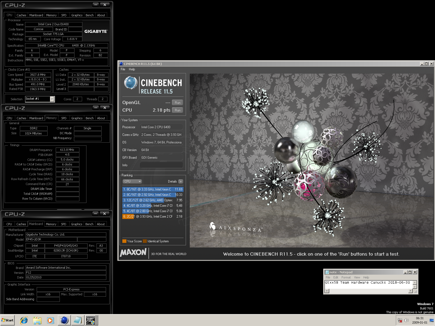Select About tab in bottom CPU-Z window
435x326 pixels.
tap(101, 224)
